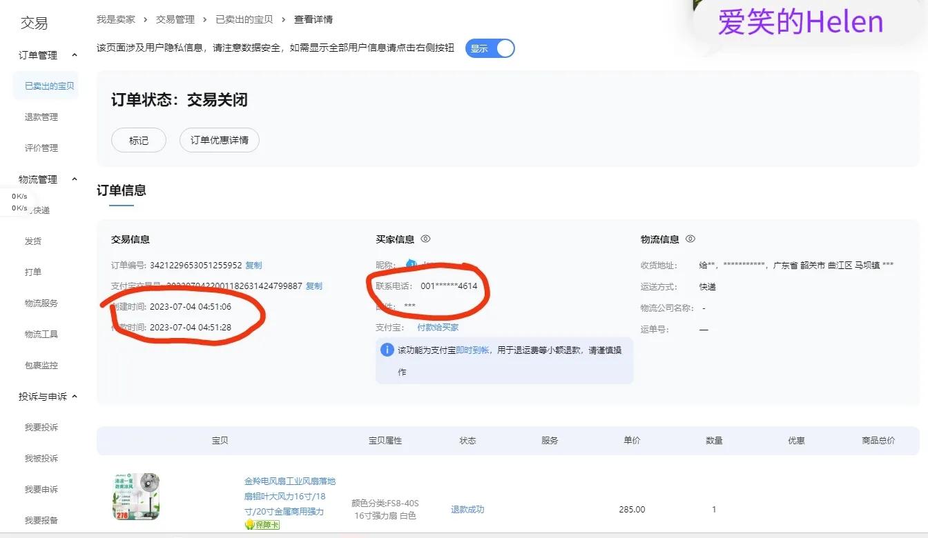Viewport: 928px width, 538px height.
Task: Click the blue info icon in the Alipay notice
Action: pyautogui.click(x=387, y=350)
